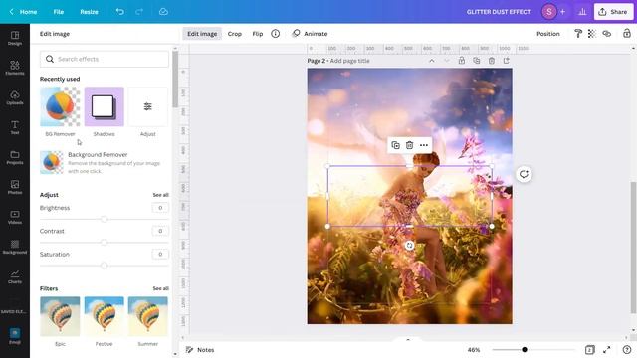Image resolution: width=637 pixels, height=358 pixels.
Task: Click the add collaborator plus icon
Action: pyautogui.click(x=562, y=12)
